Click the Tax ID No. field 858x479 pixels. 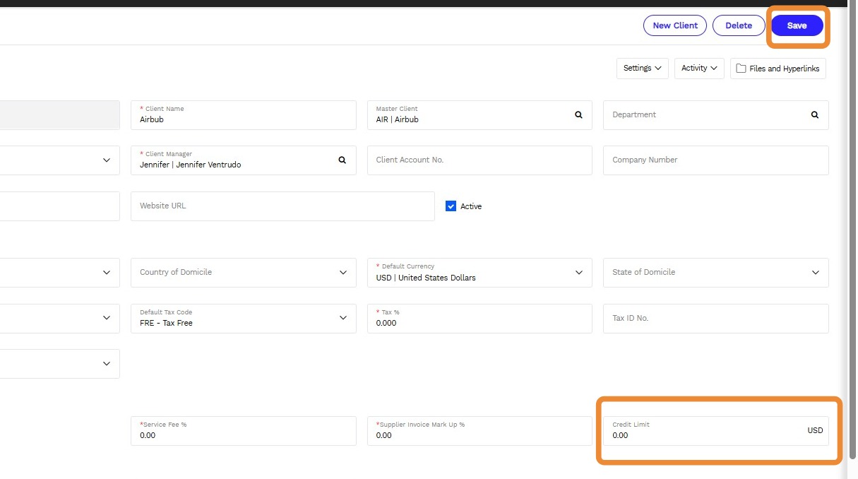click(716, 319)
